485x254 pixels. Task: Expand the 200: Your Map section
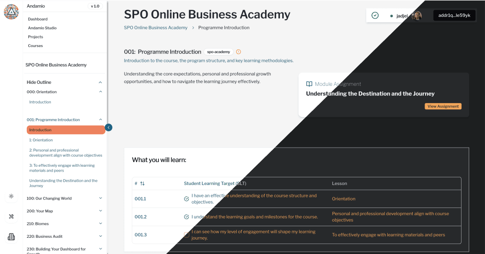[101, 211]
